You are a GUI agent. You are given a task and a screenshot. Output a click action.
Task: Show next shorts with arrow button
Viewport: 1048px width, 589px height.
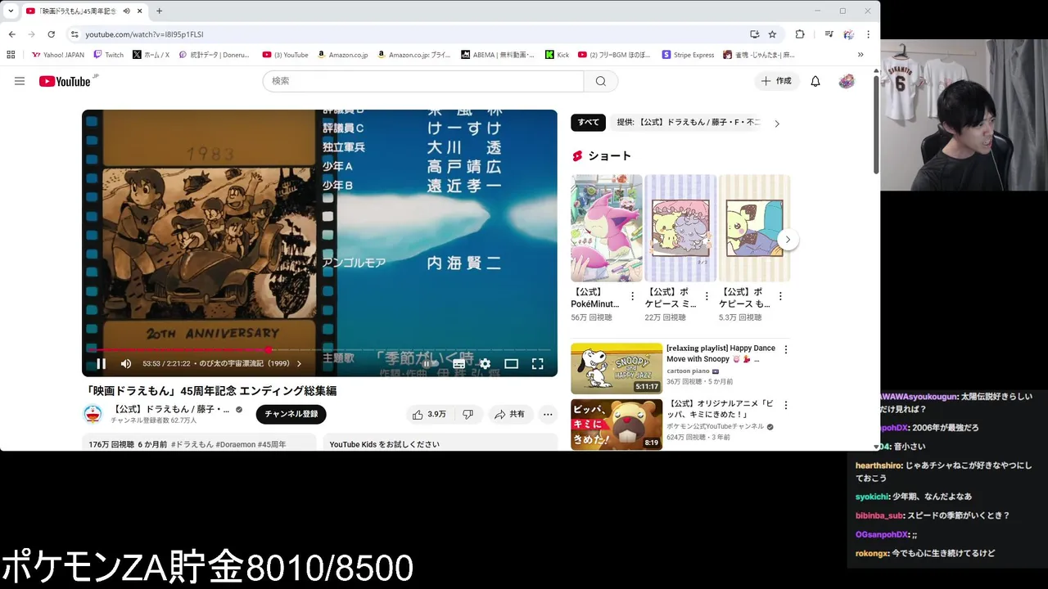click(x=787, y=240)
